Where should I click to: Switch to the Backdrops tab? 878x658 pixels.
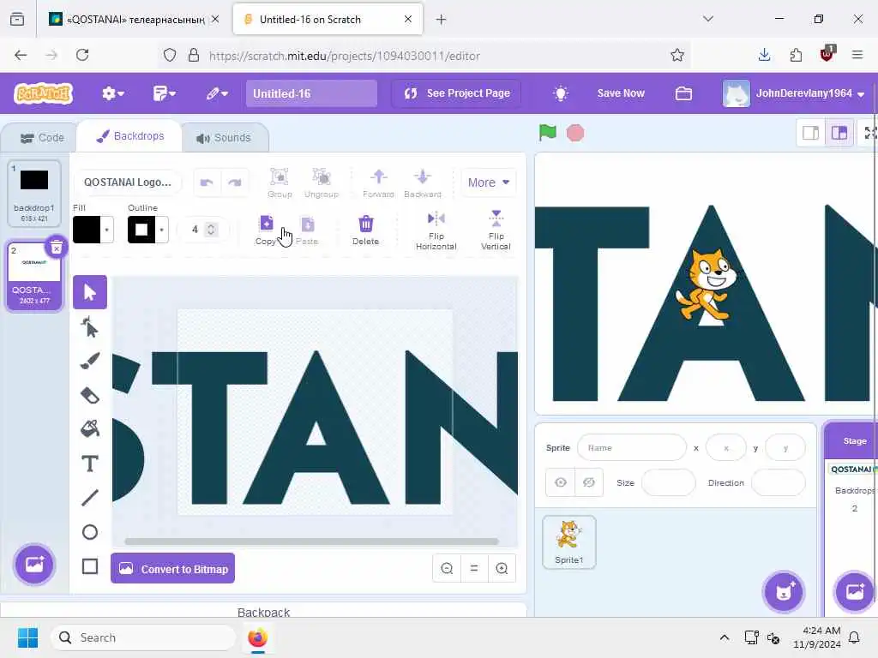tap(130, 136)
